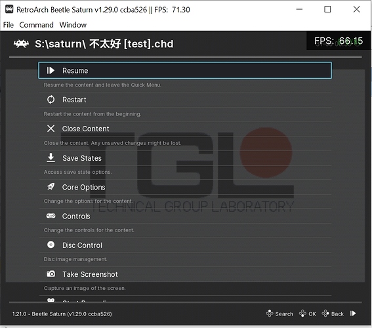Close the RetroArch window
372x328 pixels.
[x=356, y=9]
